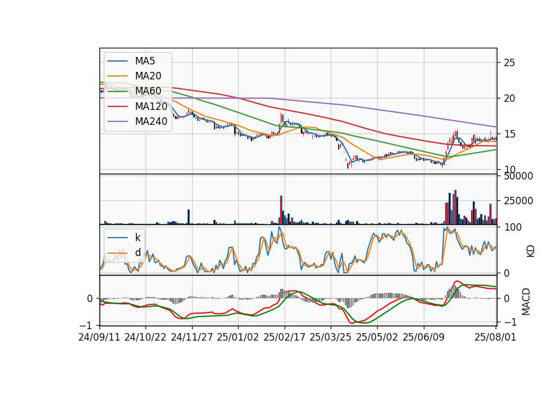Click the MA240 legend label

(151, 121)
